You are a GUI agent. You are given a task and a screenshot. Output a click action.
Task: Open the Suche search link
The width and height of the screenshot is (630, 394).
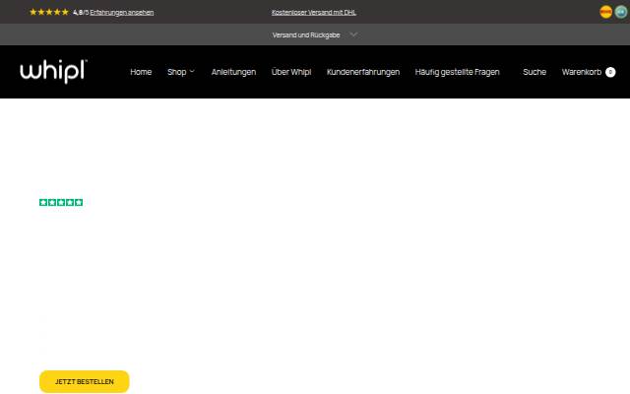coord(535,72)
